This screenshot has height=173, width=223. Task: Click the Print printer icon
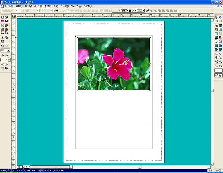point(3,29)
